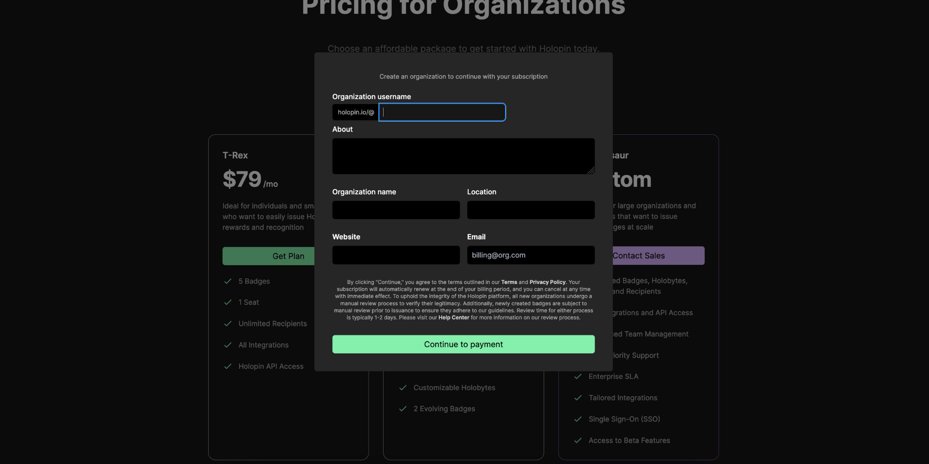
Task: Click the Contact Sales button
Action: 658,256
